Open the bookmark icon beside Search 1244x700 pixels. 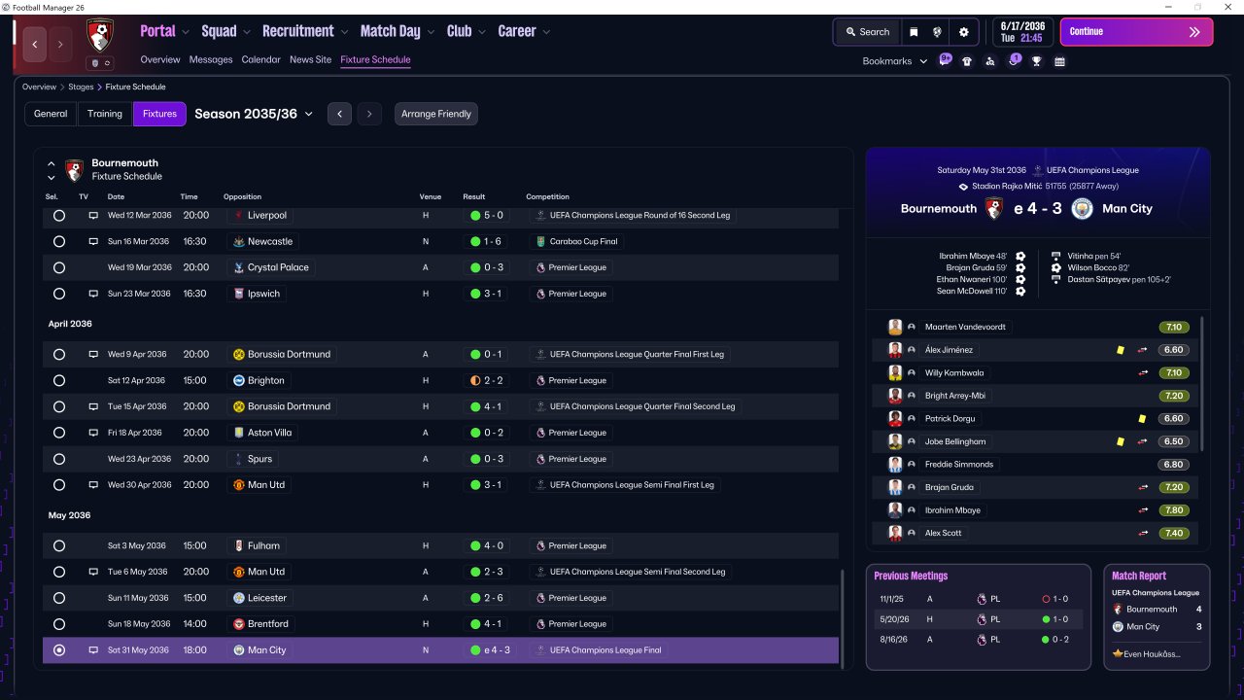coord(914,32)
